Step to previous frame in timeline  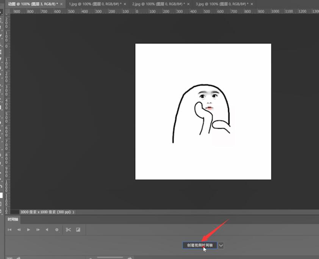(x=19, y=230)
